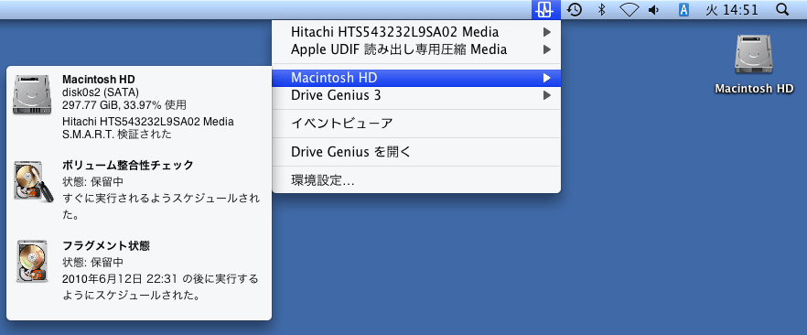Click the ボリューム整合性チェック heading
The image size is (807, 335).
pos(128,165)
